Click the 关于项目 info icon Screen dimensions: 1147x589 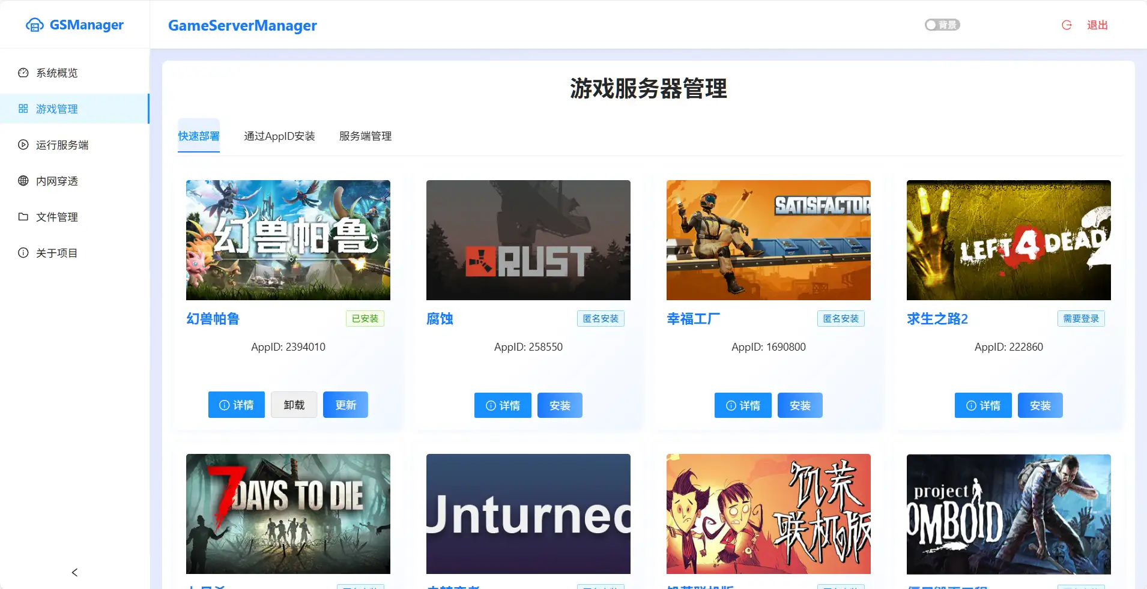tap(22, 253)
